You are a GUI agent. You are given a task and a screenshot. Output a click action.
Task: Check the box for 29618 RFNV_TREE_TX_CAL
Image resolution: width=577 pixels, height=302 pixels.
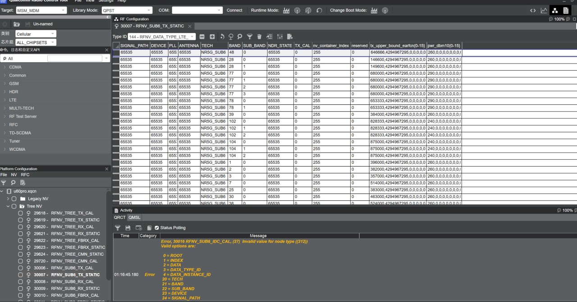click(20, 213)
